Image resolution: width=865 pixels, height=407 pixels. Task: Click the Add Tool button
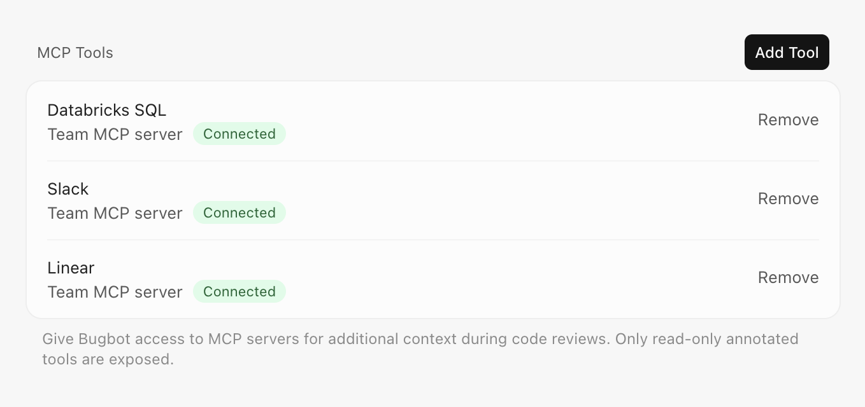[x=787, y=52]
